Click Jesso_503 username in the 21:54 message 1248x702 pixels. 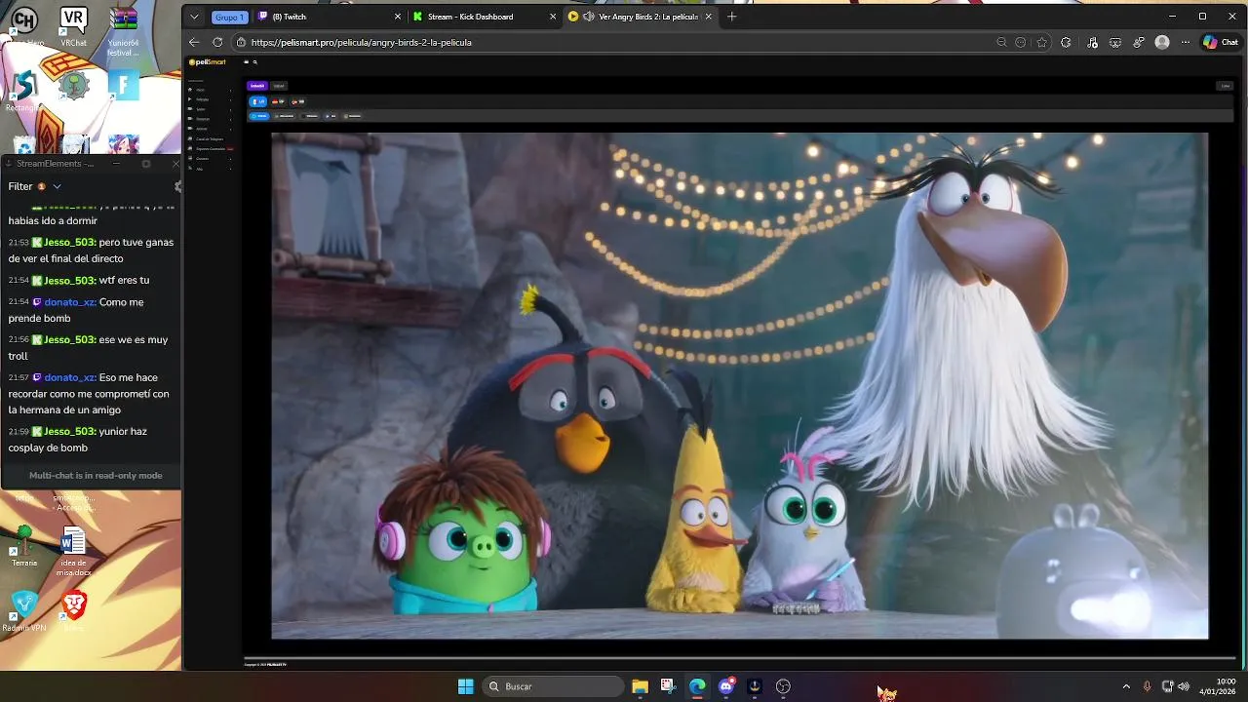click(69, 281)
